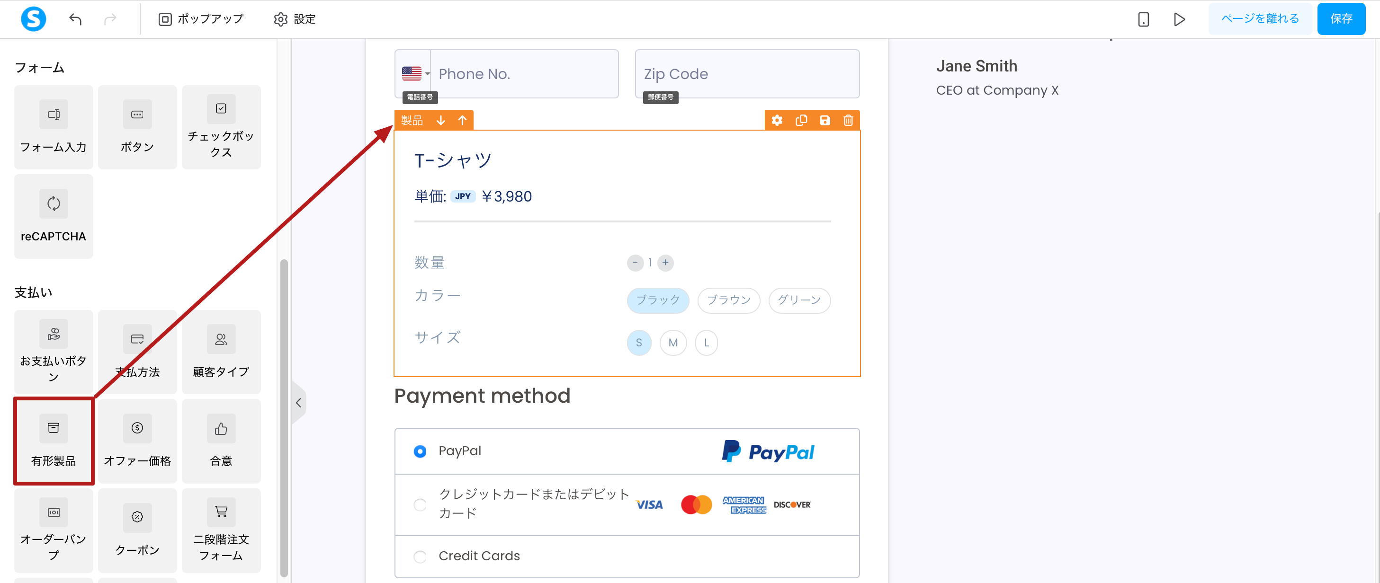The width and height of the screenshot is (1380, 583).
Task: Select the Credit Cards radio button
Action: [x=420, y=556]
